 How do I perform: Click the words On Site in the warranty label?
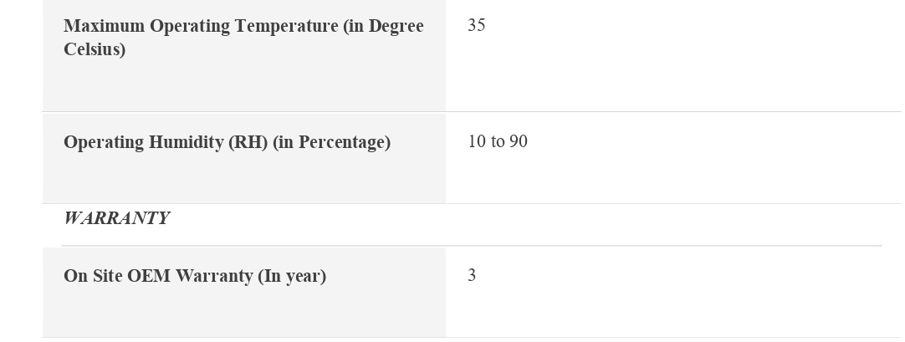(x=93, y=276)
